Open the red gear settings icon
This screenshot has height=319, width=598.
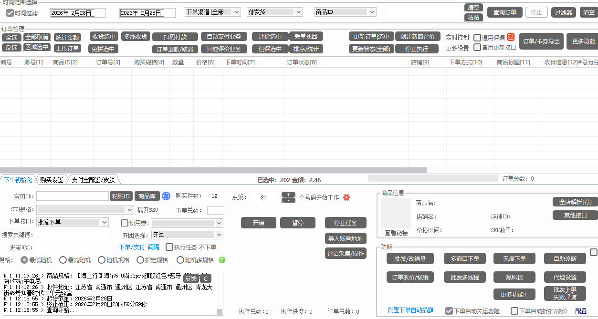346,197
